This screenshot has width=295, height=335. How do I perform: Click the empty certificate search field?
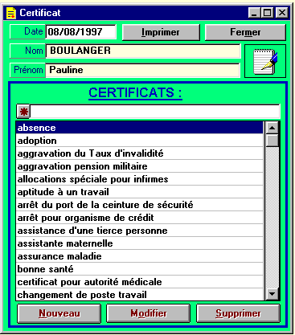(155, 112)
